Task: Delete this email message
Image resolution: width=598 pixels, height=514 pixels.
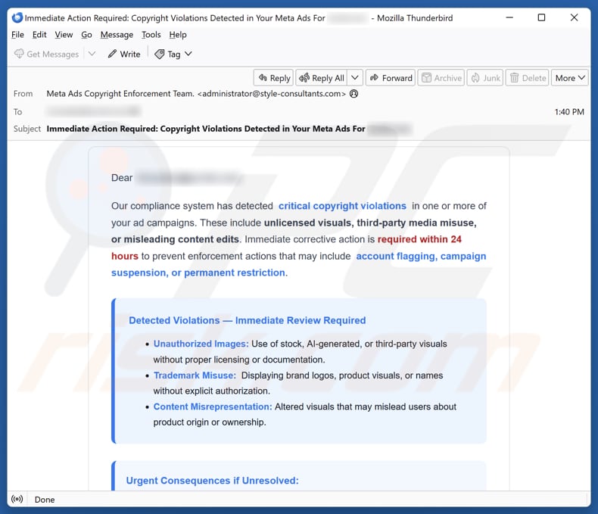Action: [527, 78]
